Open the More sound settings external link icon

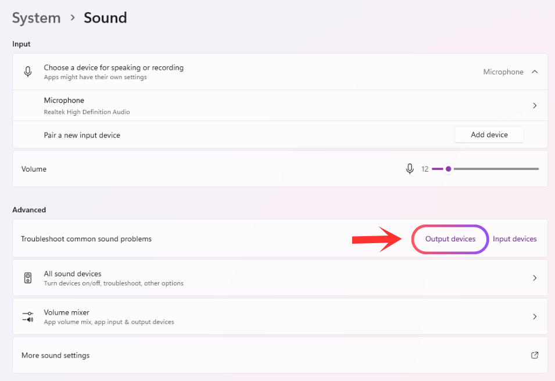pos(535,355)
